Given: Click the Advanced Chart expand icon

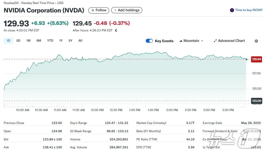Looking at the screenshot, I should (215, 41).
